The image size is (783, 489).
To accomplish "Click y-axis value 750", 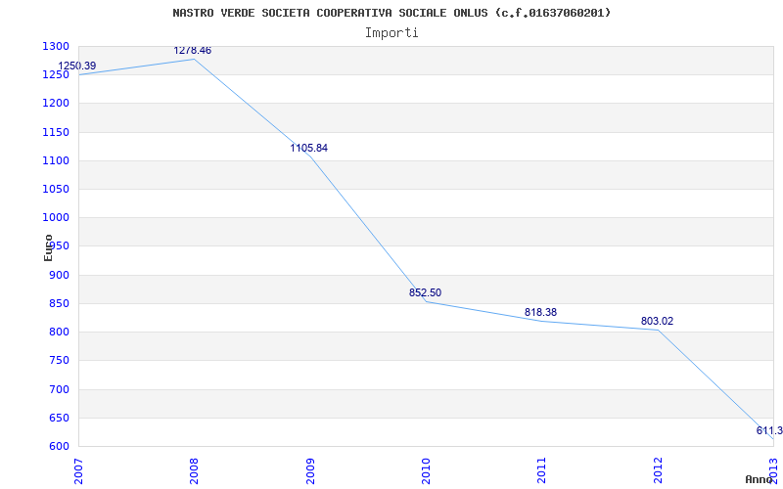I will [59, 360].
